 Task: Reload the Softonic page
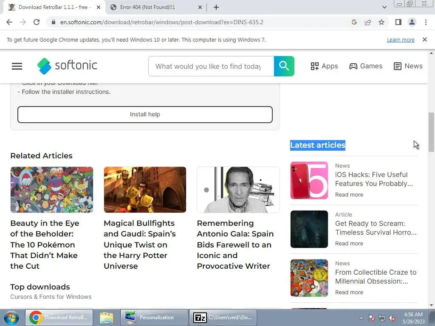coord(37,22)
